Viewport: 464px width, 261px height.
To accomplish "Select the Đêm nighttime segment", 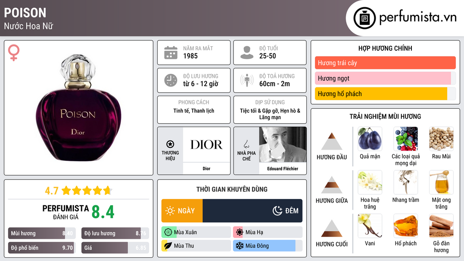I will (x=252, y=211).
